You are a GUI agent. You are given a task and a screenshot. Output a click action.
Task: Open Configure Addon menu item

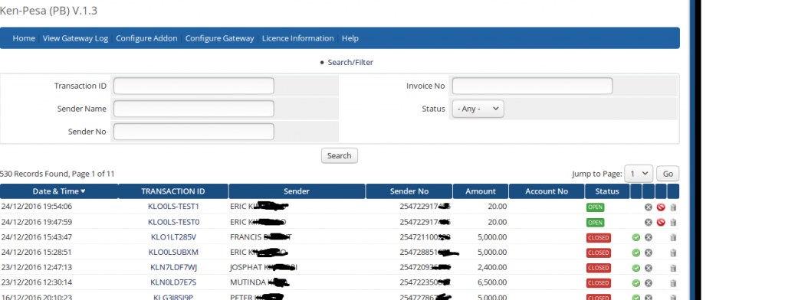(146, 38)
